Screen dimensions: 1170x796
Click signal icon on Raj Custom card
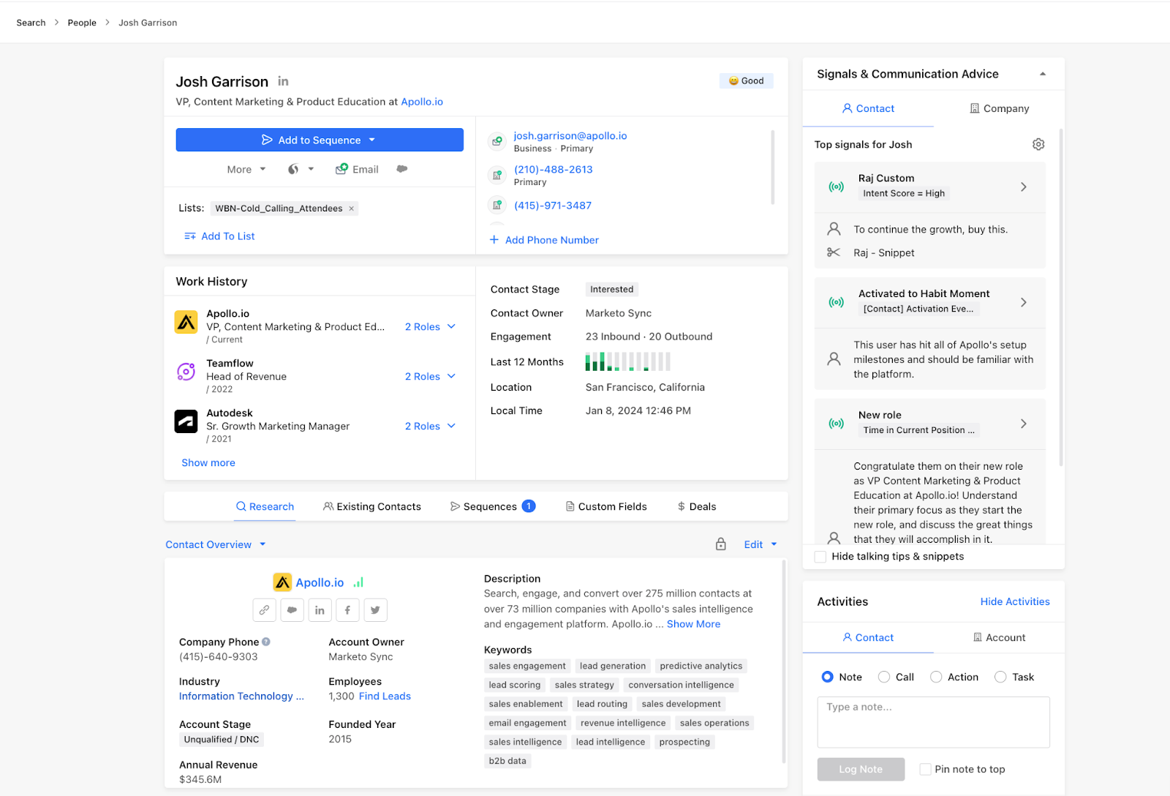[836, 187]
